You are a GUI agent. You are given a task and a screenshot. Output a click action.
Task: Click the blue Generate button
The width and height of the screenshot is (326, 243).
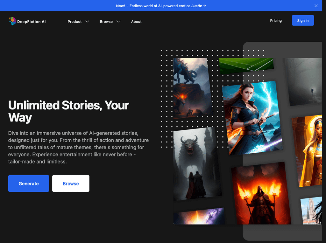[29, 184]
